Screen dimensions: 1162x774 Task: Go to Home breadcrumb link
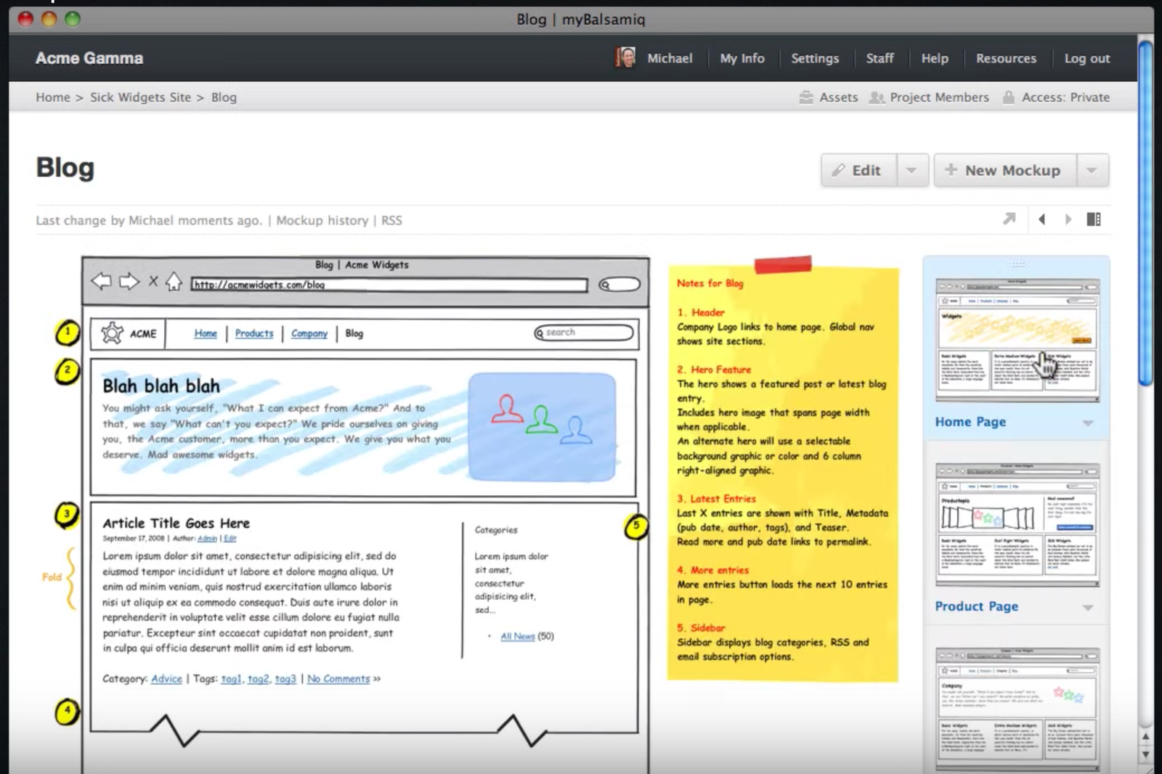[x=53, y=97]
